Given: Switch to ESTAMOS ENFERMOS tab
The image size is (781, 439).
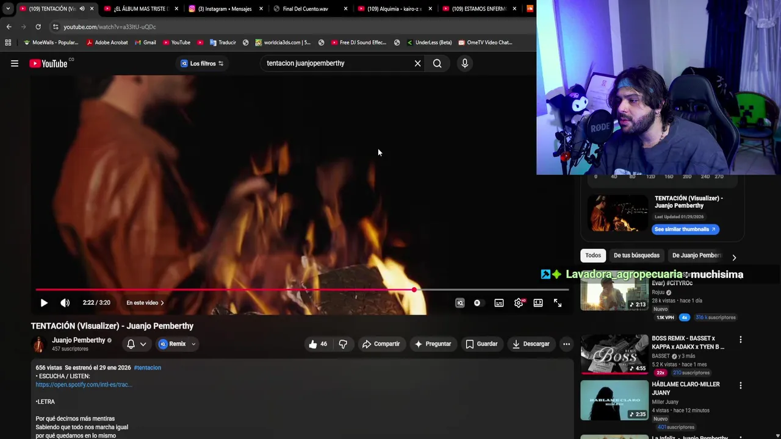Looking at the screenshot, I should (480, 9).
